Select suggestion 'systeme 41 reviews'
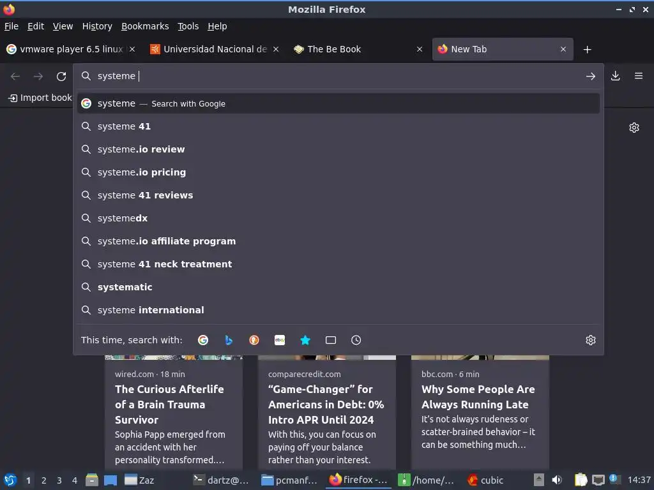The width and height of the screenshot is (654, 490). [x=338, y=195]
